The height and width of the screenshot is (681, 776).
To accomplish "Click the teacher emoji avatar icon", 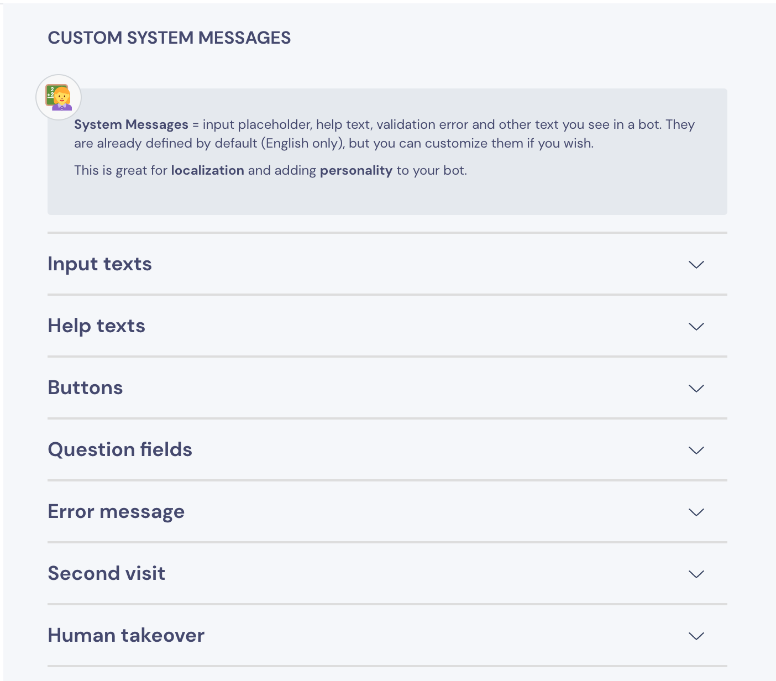I will coord(59,97).
